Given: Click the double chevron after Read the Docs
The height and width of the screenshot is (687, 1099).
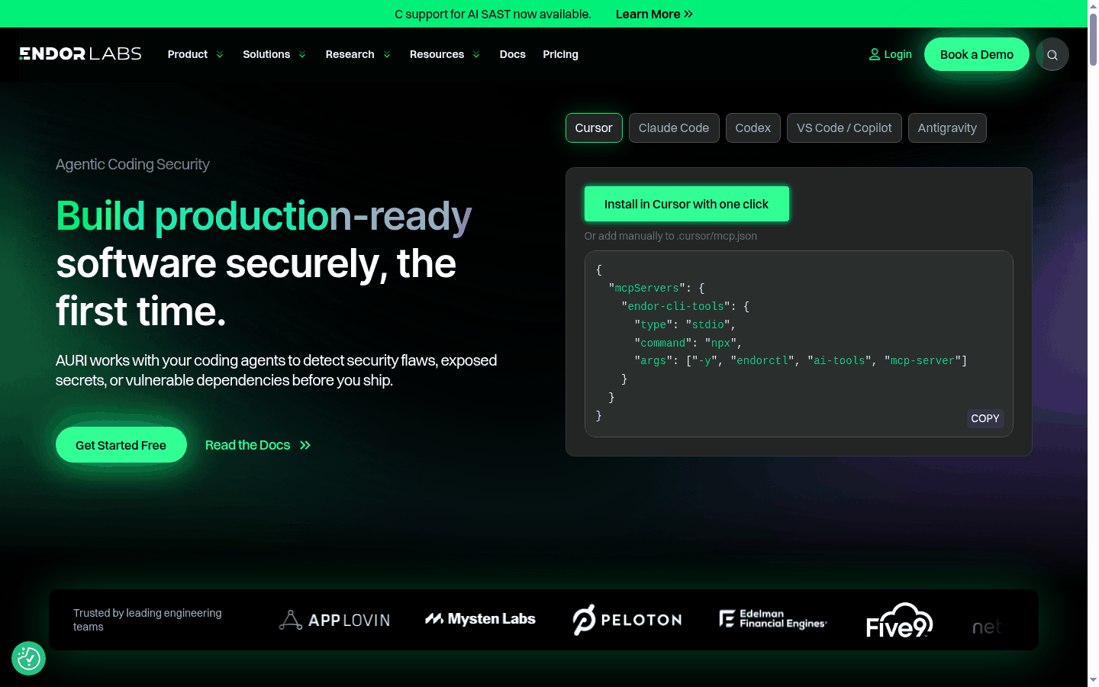Looking at the screenshot, I should click(x=305, y=445).
